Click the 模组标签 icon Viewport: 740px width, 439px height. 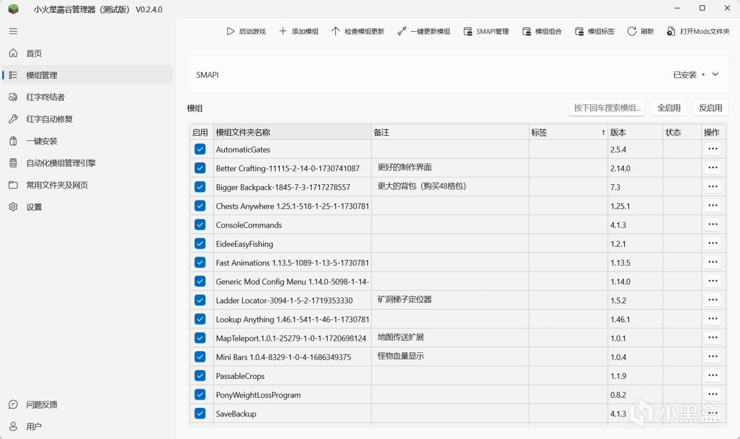click(579, 31)
